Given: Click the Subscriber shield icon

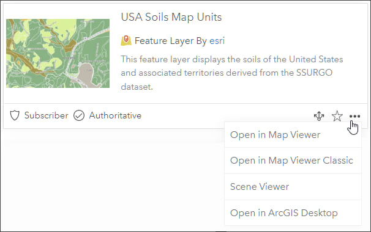Looking at the screenshot, I should [15, 115].
